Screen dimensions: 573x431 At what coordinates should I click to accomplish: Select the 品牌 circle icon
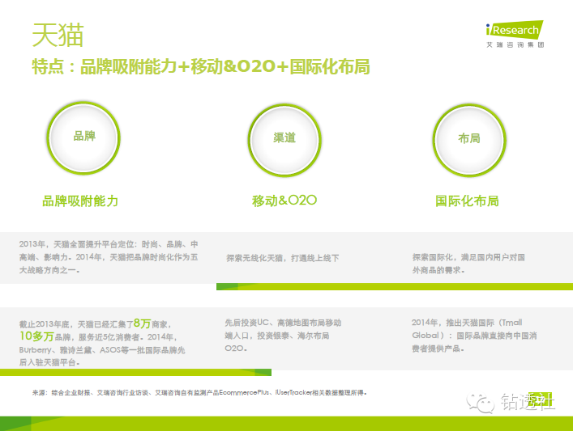[83, 137]
